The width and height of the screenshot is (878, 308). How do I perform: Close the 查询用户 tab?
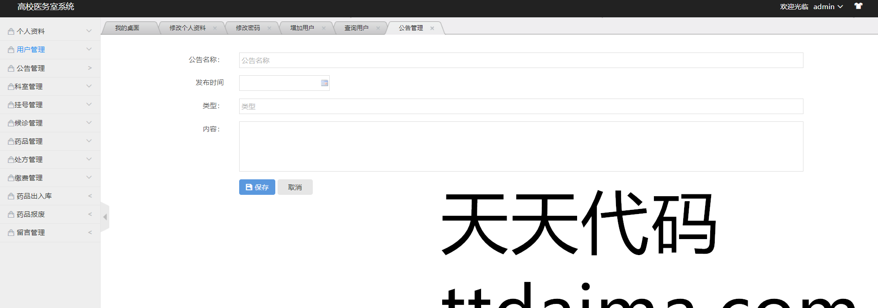tap(378, 28)
